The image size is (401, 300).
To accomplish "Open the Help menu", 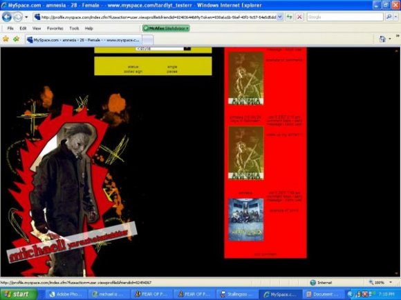I will [x=88, y=28].
